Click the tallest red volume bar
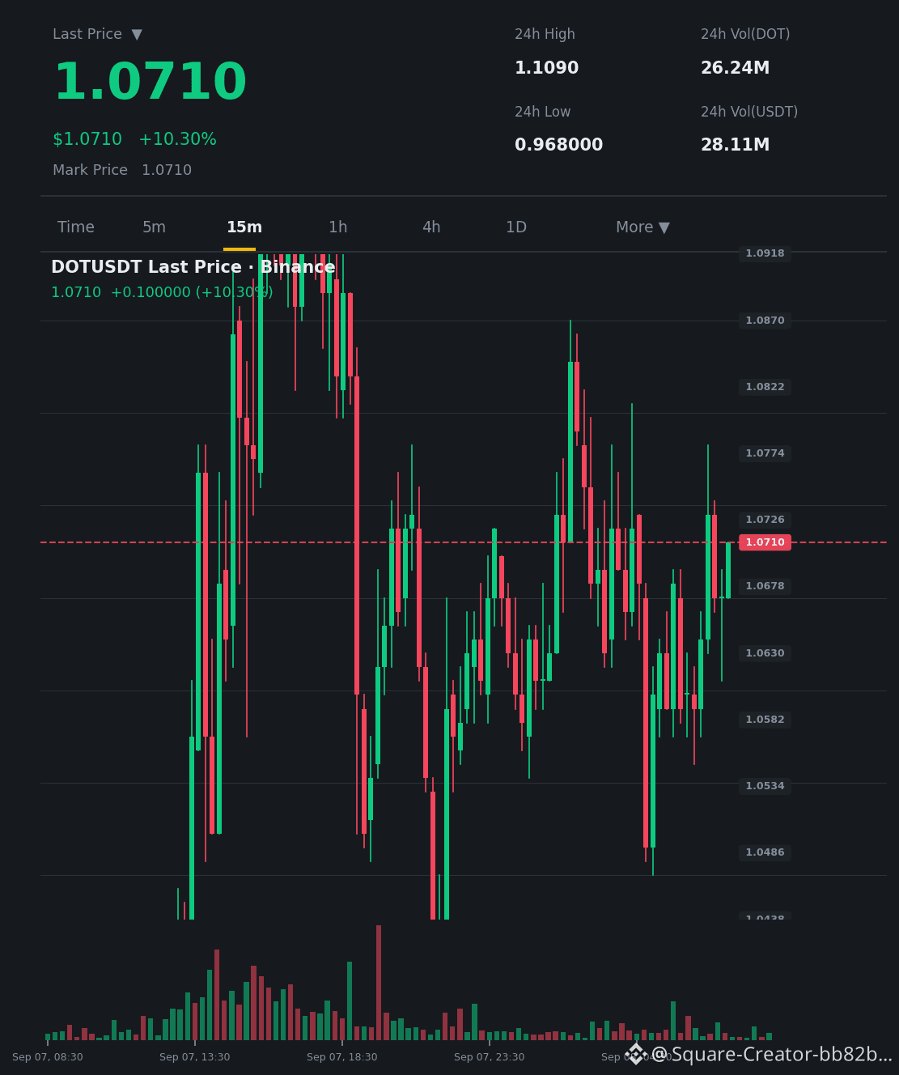This screenshot has height=1075, width=899. (379, 983)
